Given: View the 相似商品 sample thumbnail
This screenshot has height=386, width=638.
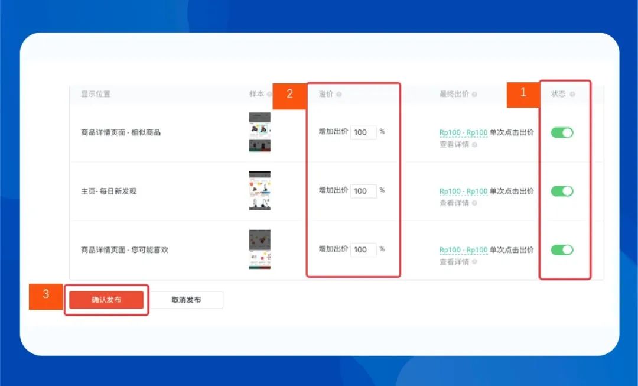Looking at the screenshot, I should pos(259,132).
